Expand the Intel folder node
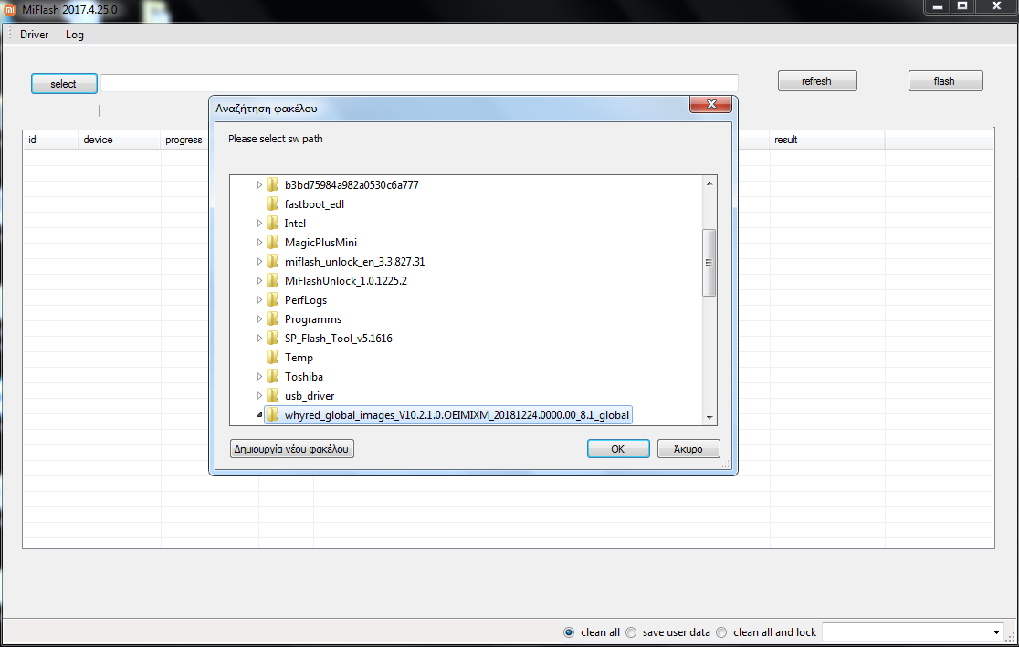This screenshot has height=647, width=1019. [x=259, y=223]
